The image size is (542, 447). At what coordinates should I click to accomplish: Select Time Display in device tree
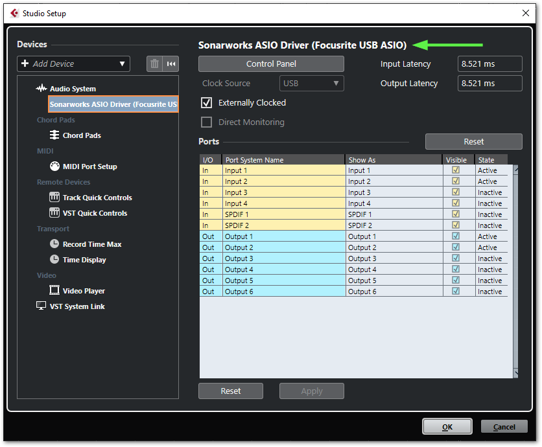click(x=84, y=260)
